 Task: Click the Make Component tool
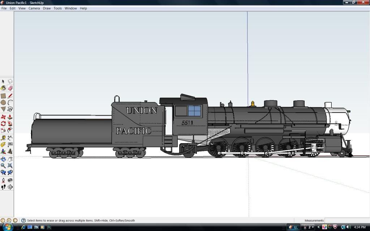point(10,82)
